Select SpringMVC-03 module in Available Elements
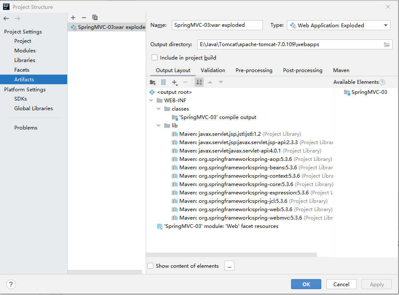This screenshot has width=399, height=295. point(365,92)
